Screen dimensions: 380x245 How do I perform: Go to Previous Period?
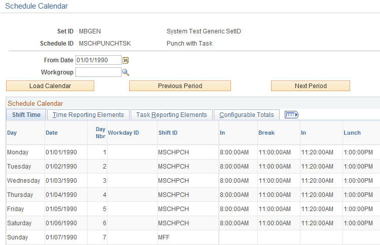tap(180, 86)
